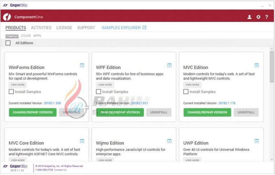This screenshot has height=175, width=275.
Task: Click external link icon beside Samples Explorer
Action: coord(144,27)
